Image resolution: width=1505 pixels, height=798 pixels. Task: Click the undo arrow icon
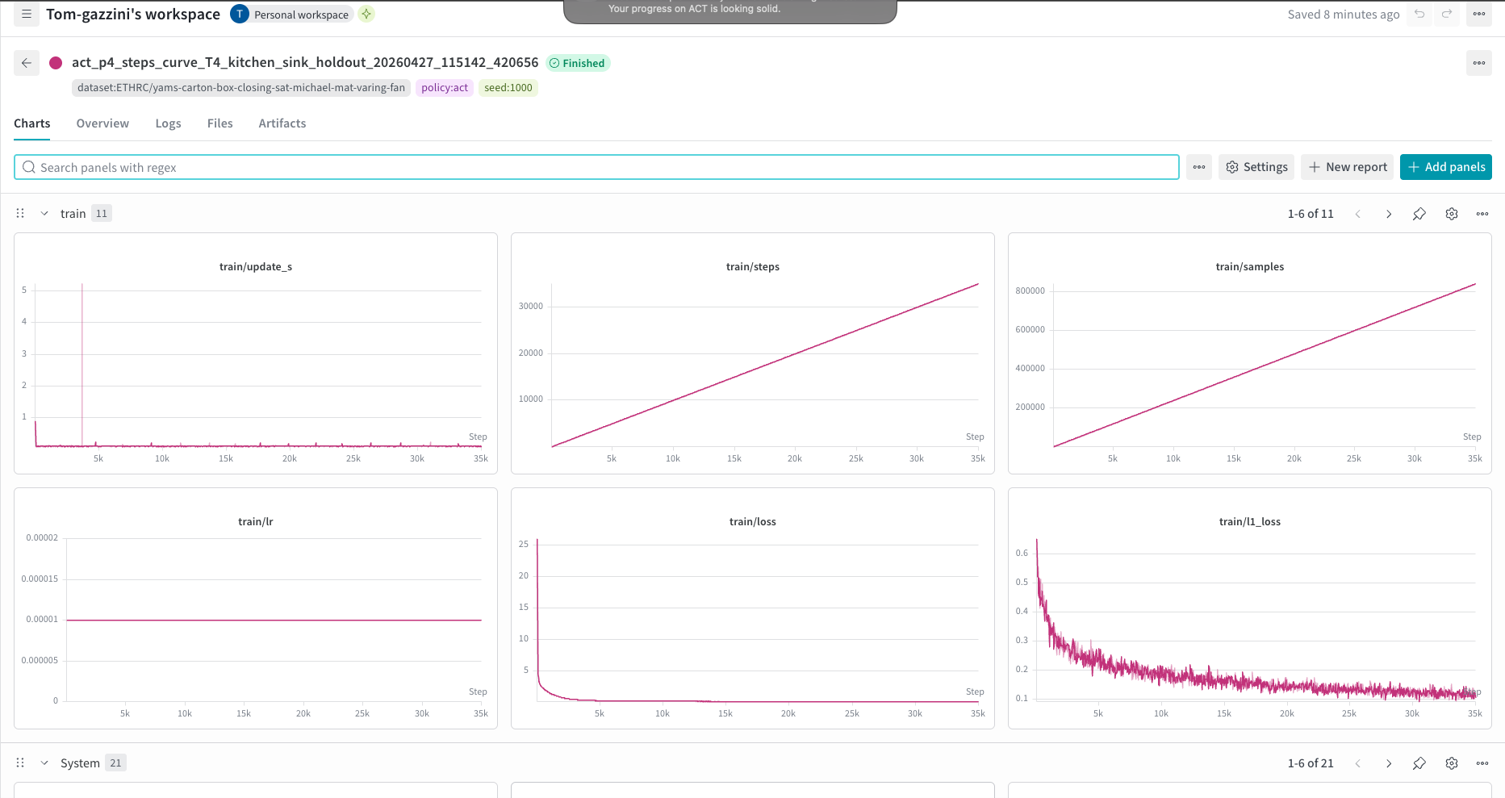(x=1419, y=14)
